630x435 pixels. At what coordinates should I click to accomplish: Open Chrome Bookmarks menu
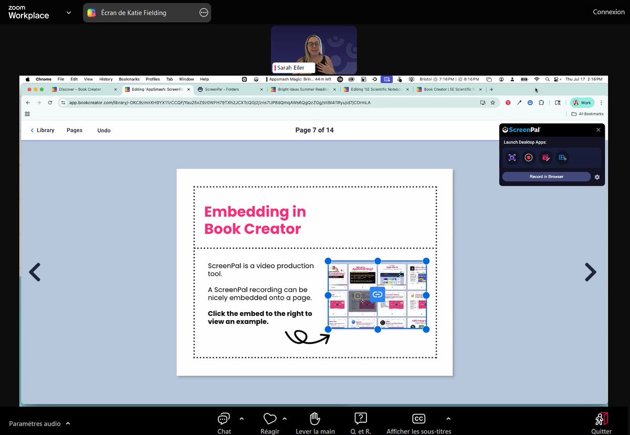(x=129, y=79)
